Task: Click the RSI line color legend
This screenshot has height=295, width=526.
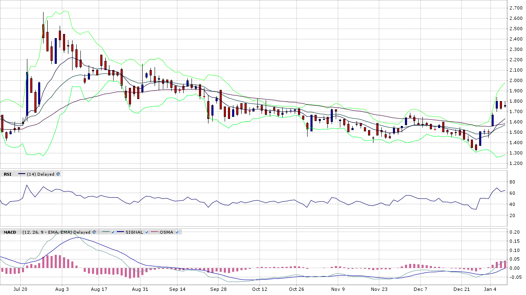Action: click(22, 174)
